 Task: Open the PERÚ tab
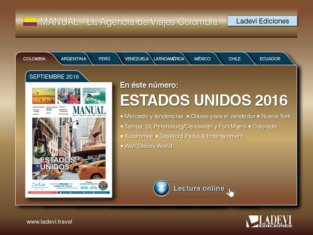point(104,59)
